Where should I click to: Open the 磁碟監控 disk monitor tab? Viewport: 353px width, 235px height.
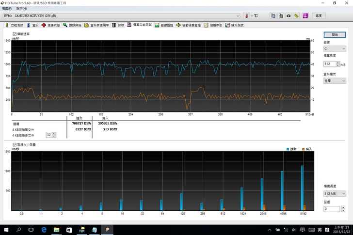point(164,25)
